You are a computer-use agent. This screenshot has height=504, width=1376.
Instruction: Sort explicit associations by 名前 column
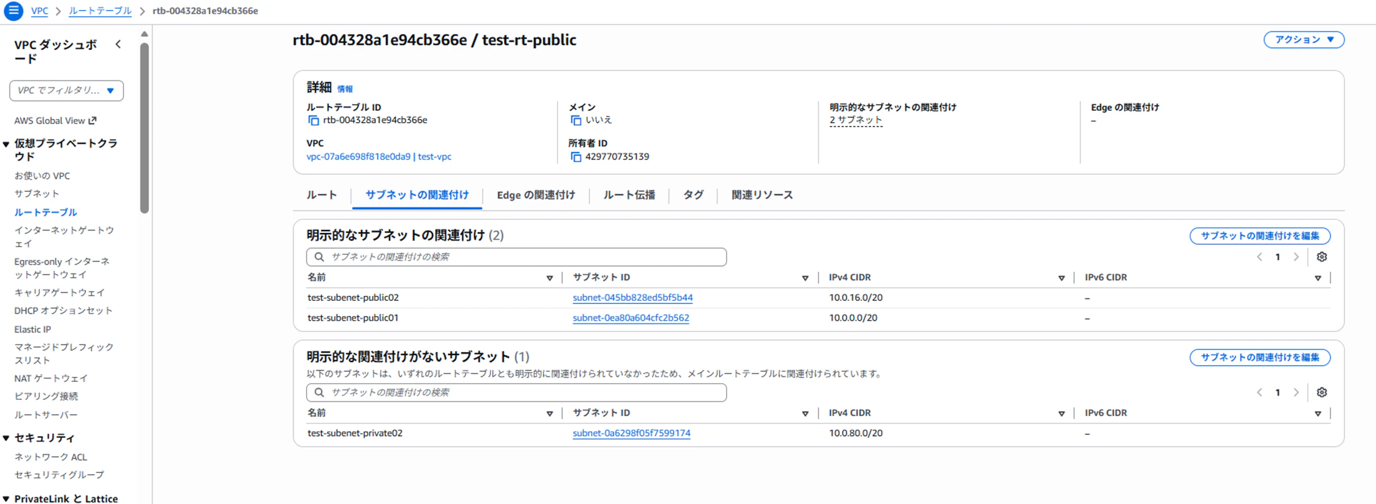pyautogui.click(x=550, y=278)
